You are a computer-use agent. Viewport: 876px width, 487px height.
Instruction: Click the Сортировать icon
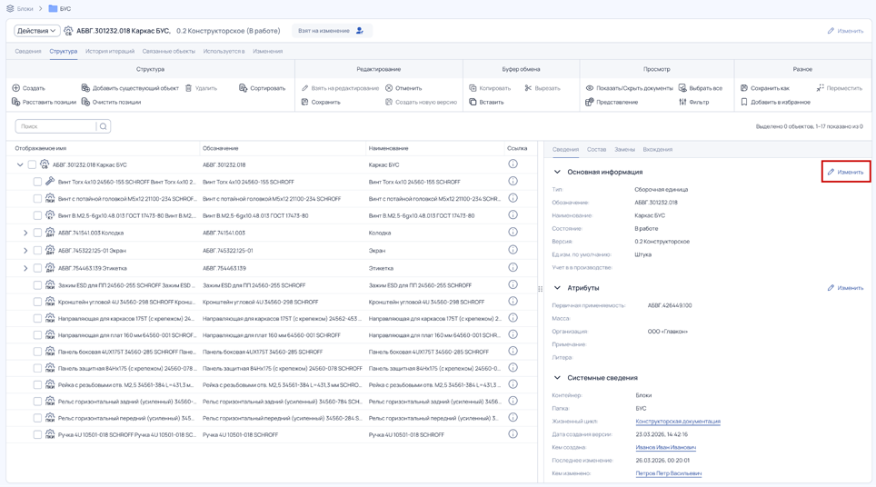coord(243,88)
